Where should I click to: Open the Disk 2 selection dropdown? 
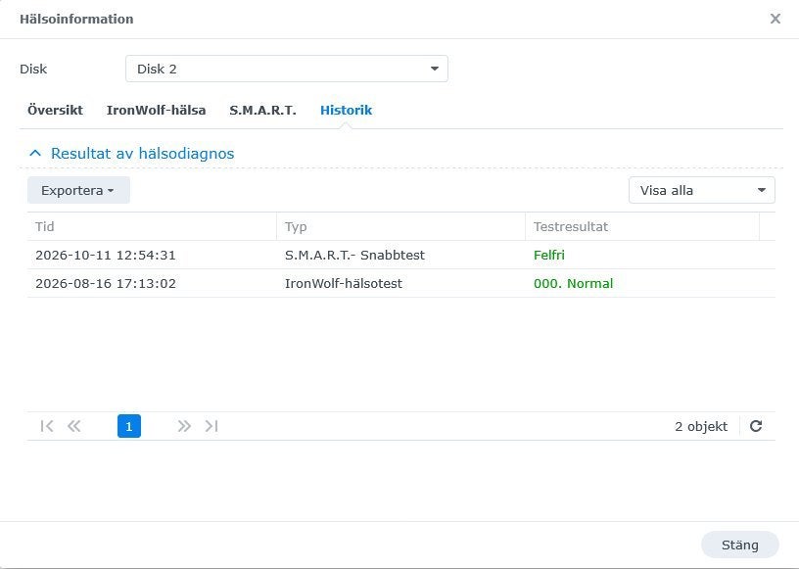point(287,69)
